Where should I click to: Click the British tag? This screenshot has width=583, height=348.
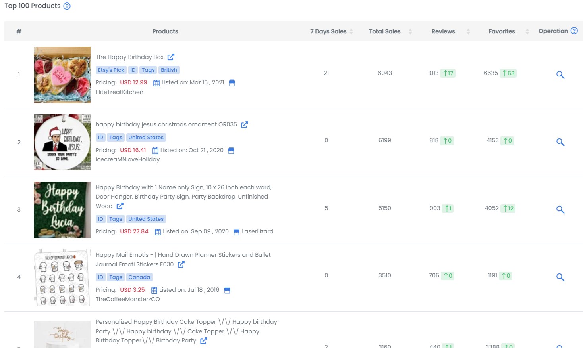point(169,70)
